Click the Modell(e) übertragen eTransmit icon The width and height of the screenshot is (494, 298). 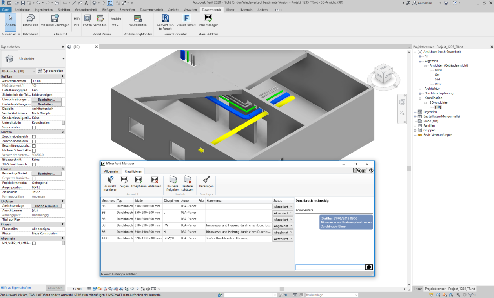tap(55, 20)
